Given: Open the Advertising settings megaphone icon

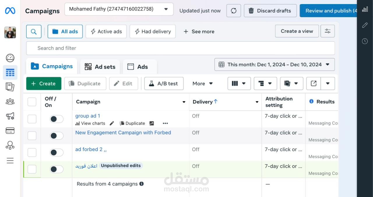Looking at the screenshot, I should [10, 116].
